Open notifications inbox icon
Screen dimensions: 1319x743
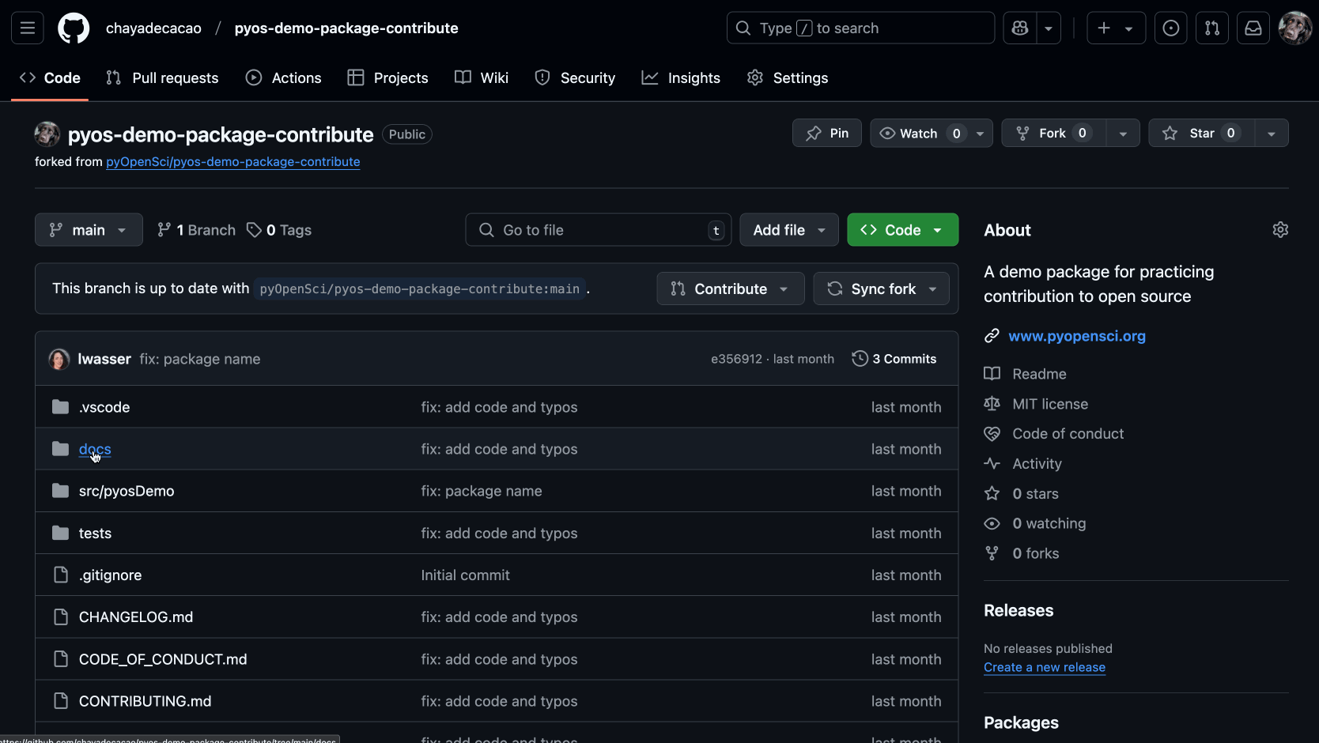pos(1253,28)
